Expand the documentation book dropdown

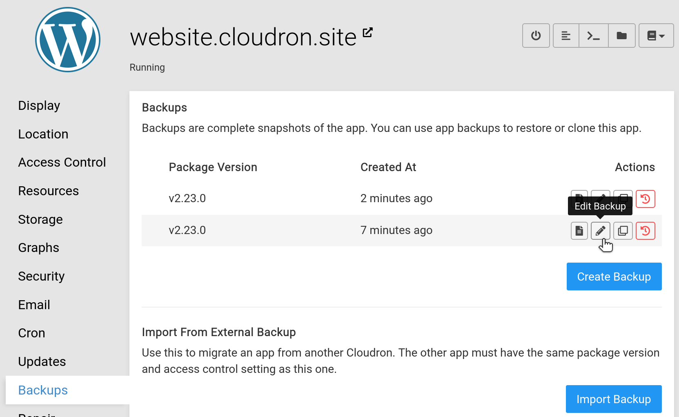[x=656, y=36]
